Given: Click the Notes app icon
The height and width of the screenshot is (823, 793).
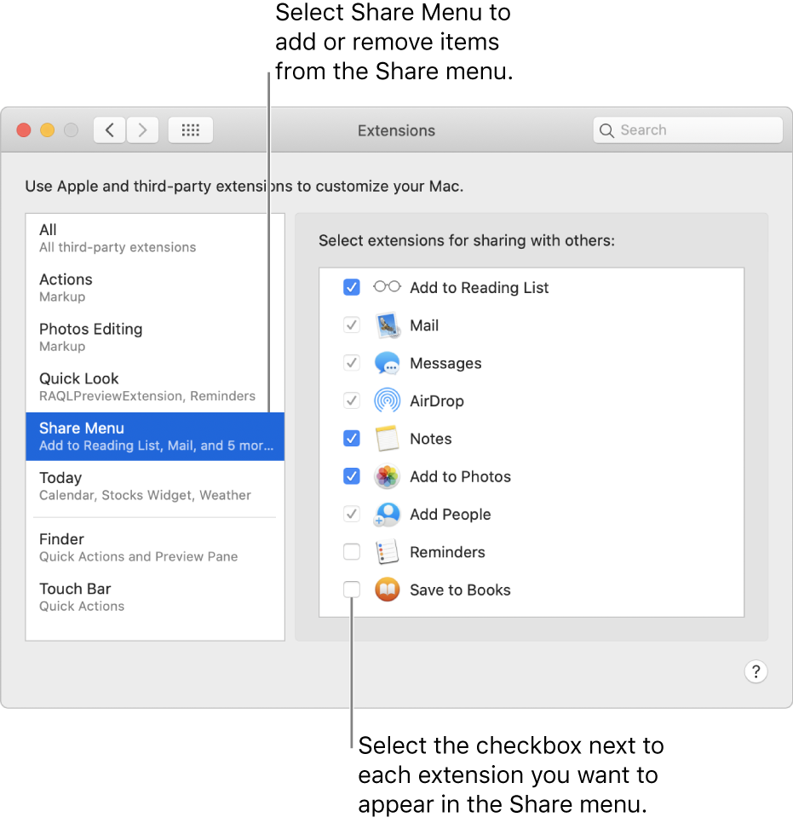Looking at the screenshot, I should pos(387,438).
